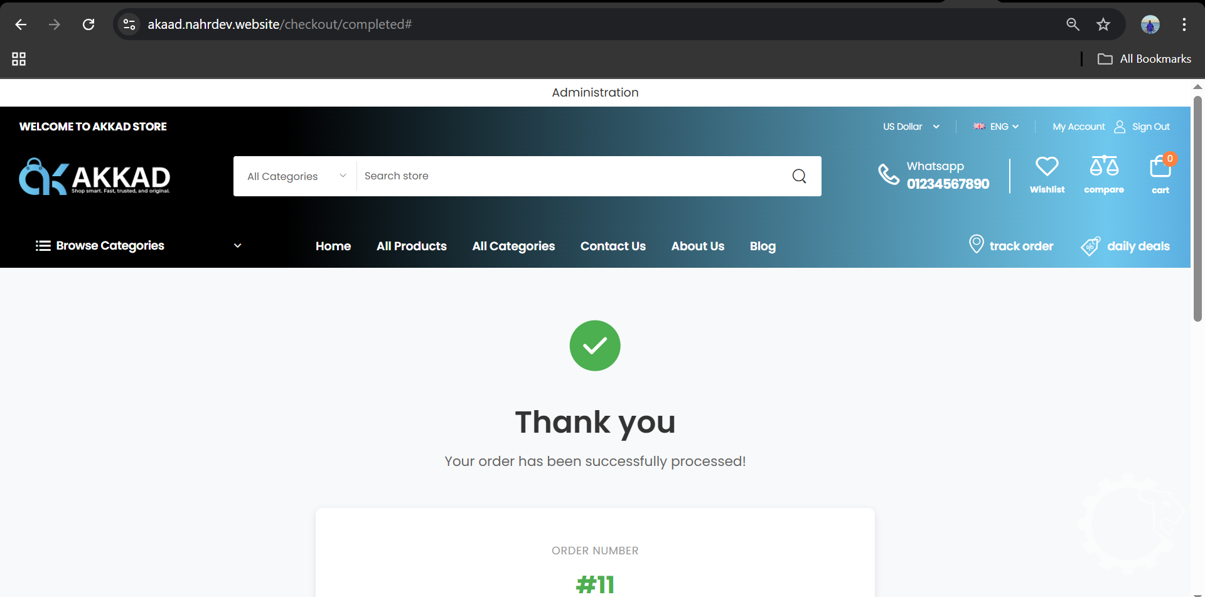Image resolution: width=1205 pixels, height=597 pixels.
Task: Expand the Browse Categories menu
Action: [x=138, y=246]
